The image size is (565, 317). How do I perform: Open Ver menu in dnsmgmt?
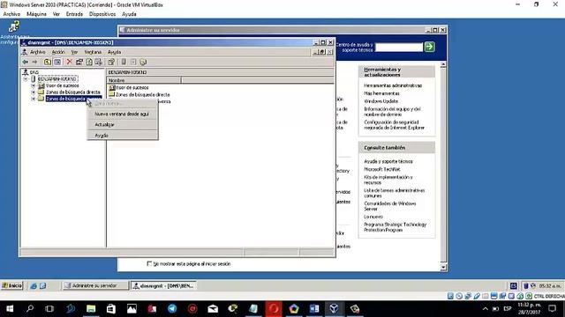pyautogui.click(x=74, y=52)
